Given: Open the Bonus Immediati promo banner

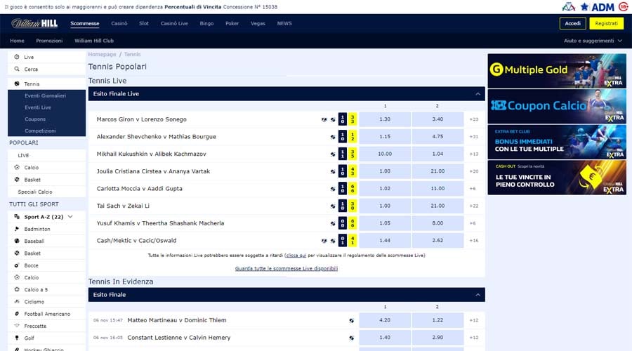Looking at the screenshot, I should point(557,142).
